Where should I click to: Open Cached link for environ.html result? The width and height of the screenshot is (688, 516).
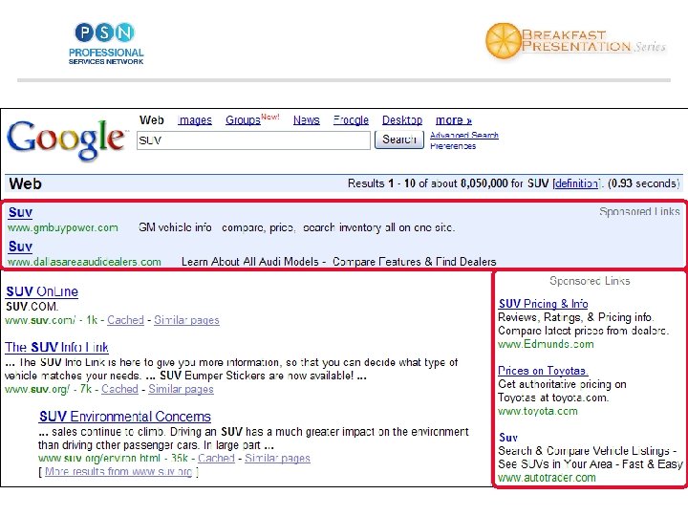[x=216, y=458]
